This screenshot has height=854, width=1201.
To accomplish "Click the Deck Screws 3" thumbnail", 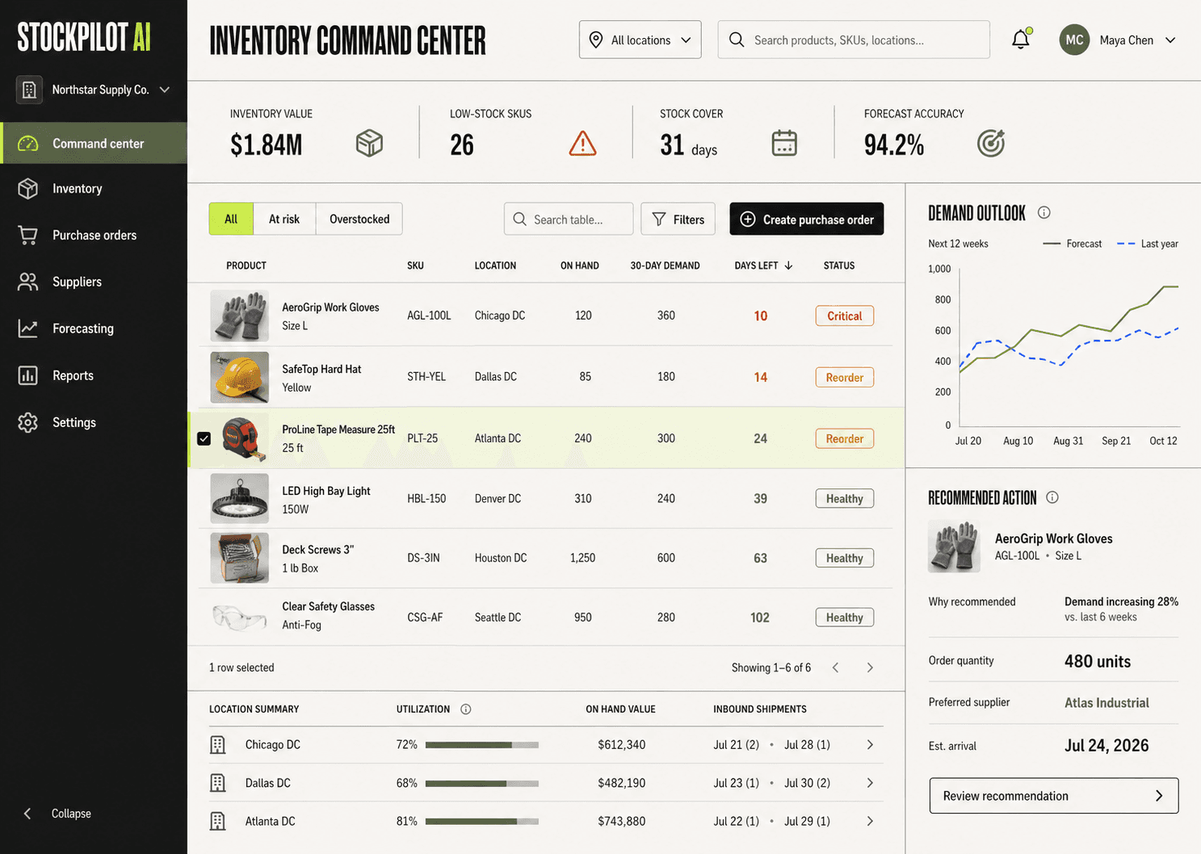I will click(x=240, y=559).
